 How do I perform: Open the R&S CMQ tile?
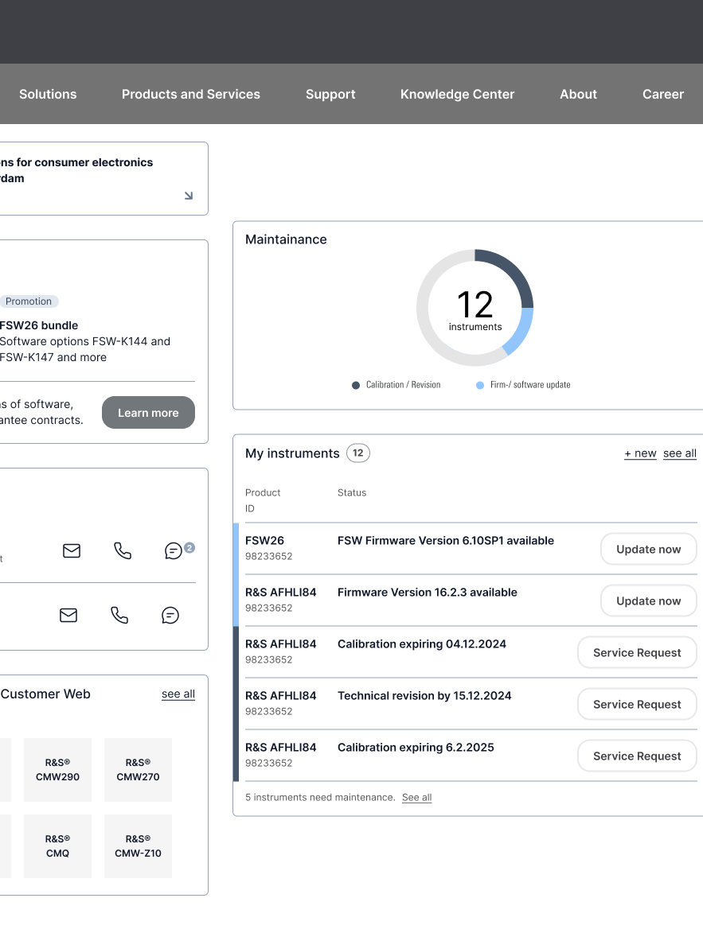(x=57, y=846)
